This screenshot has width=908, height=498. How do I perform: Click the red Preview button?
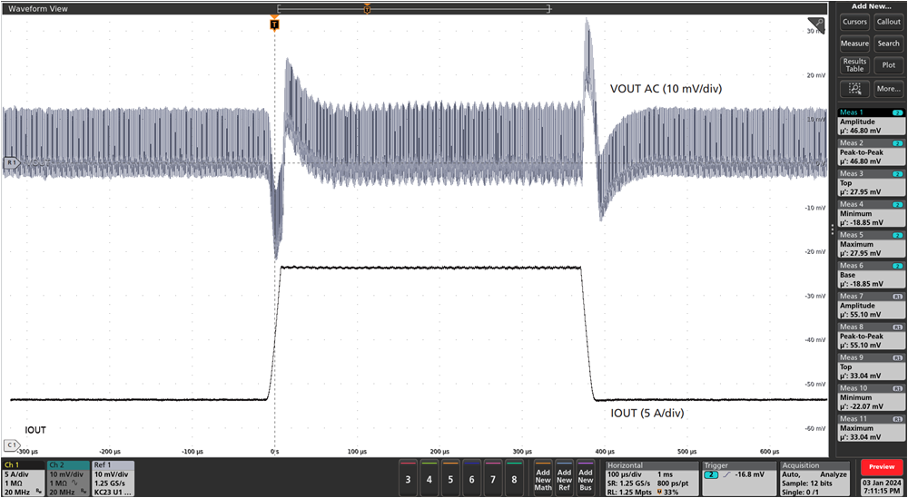coord(882,467)
